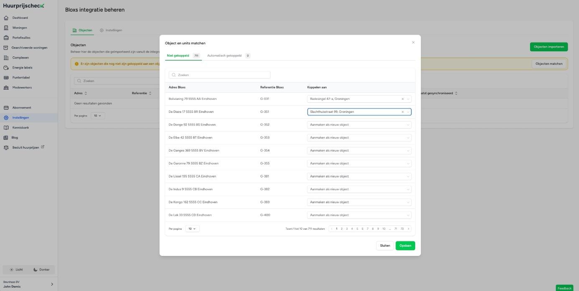Click the Opslaan button
The width and height of the screenshot is (579, 291).
[x=405, y=245]
